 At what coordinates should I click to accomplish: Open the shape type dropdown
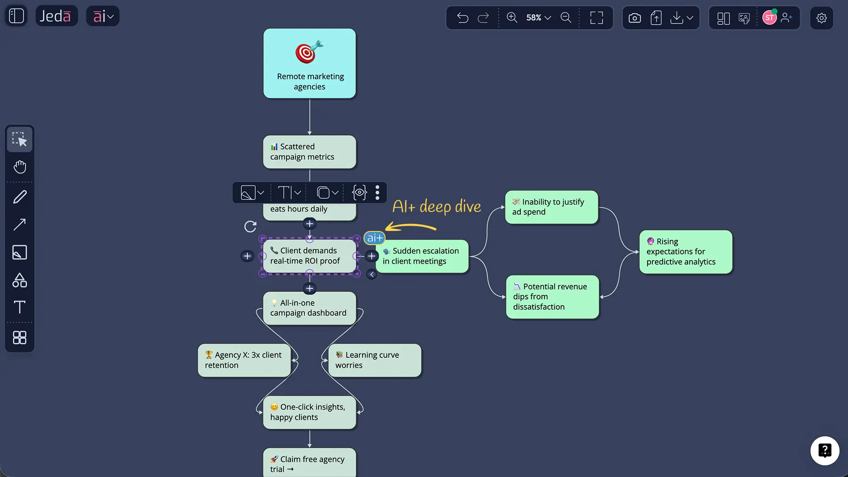coord(328,193)
